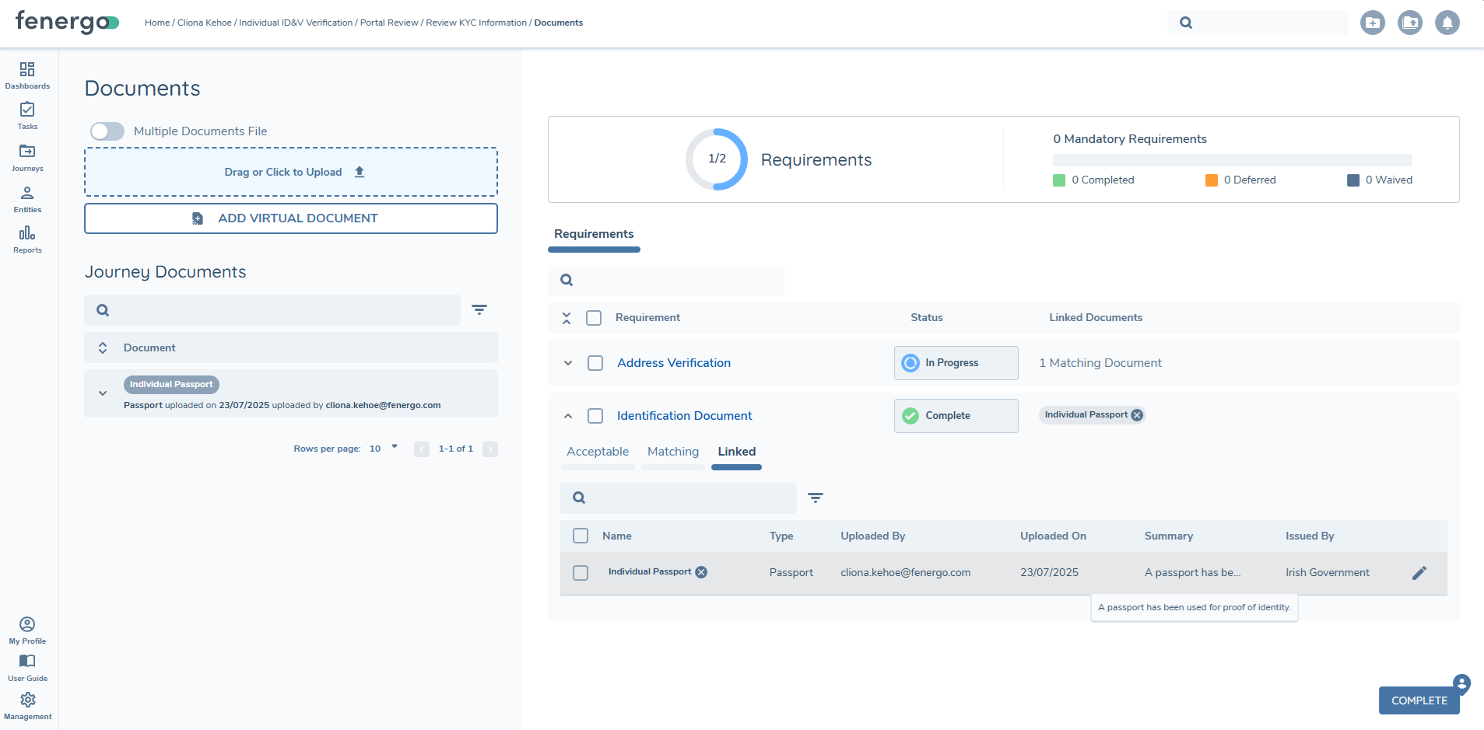Click the notifications bell icon
Image resolution: width=1484 pixels, height=730 pixels.
point(1447,23)
